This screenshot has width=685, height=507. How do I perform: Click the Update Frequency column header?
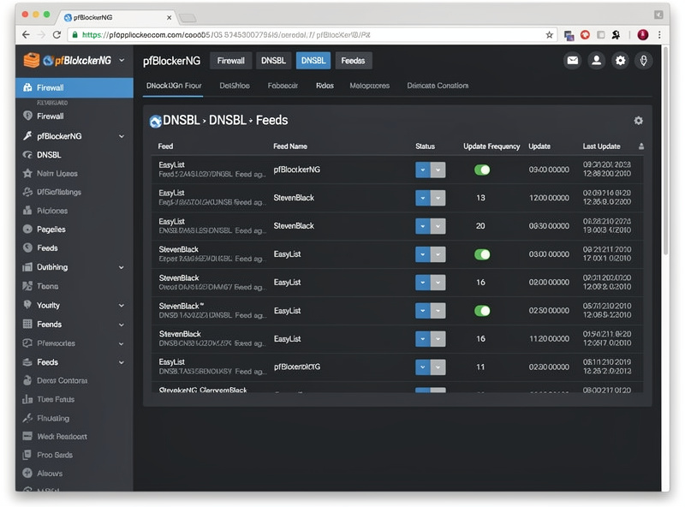point(491,146)
